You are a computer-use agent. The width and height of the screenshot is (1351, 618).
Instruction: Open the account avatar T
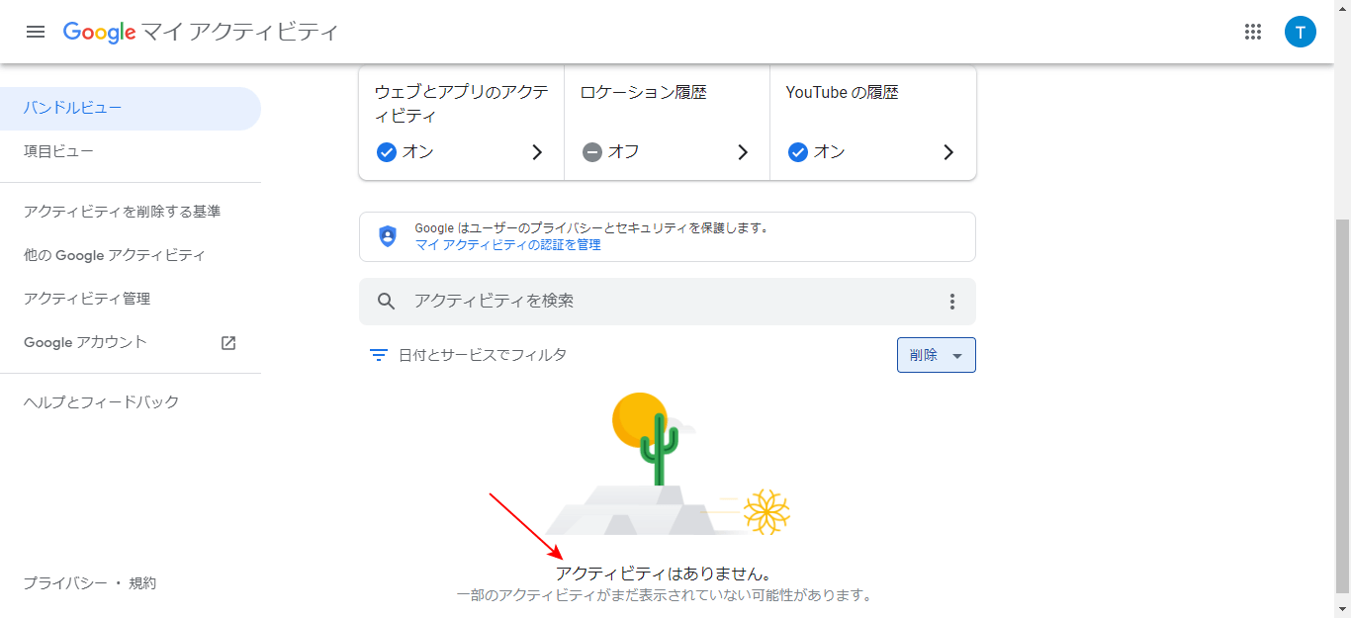click(1301, 32)
